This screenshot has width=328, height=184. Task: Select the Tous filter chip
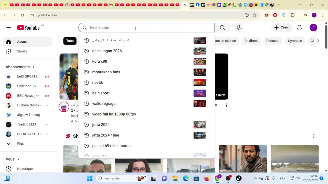[x=70, y=41]
